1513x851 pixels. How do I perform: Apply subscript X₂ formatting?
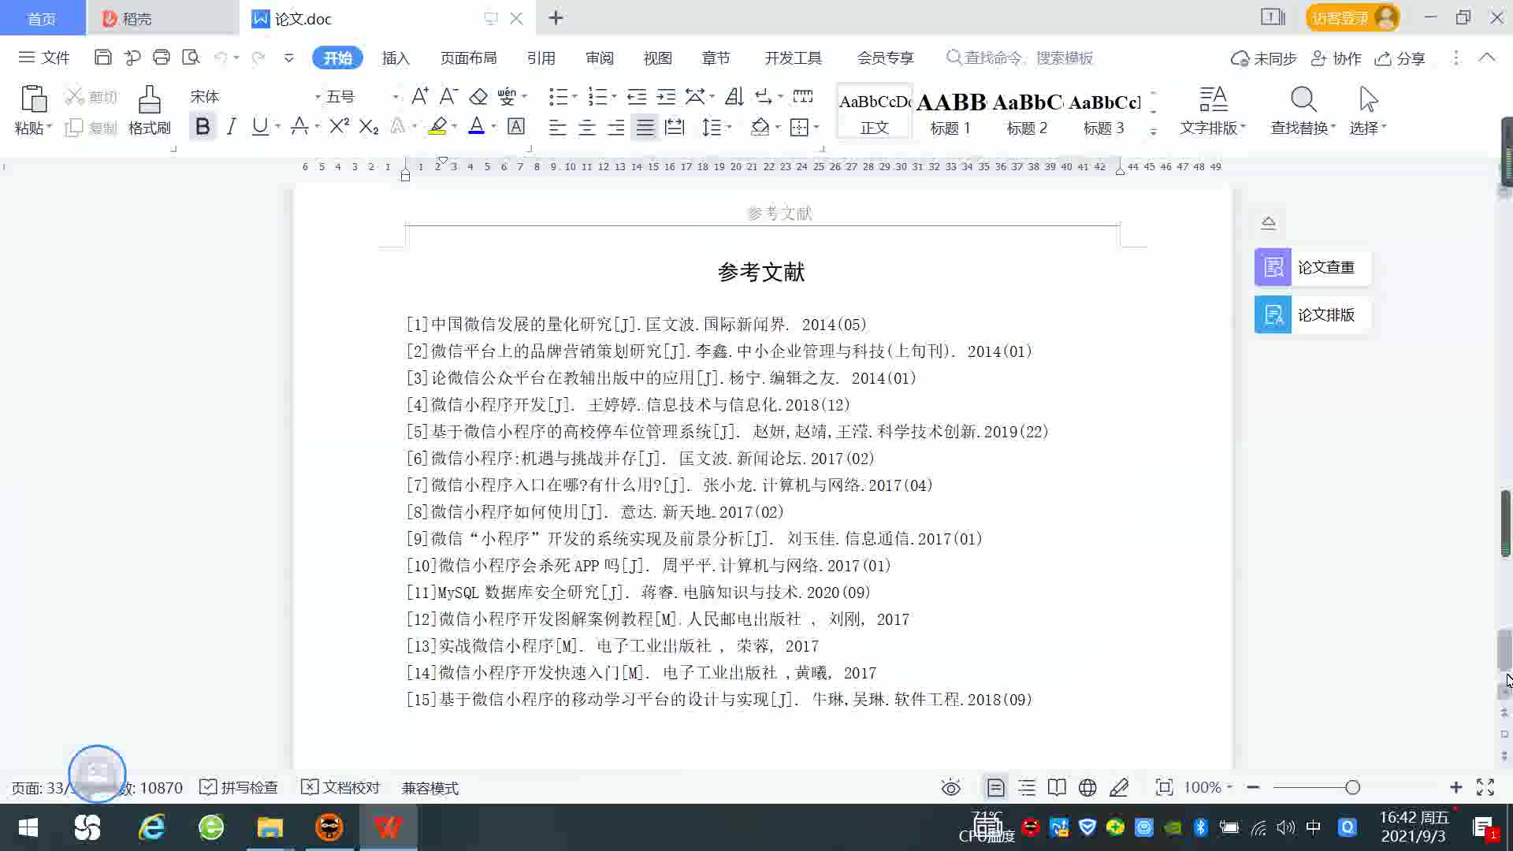coord(369,126)
